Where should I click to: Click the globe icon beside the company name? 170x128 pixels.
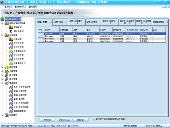coord(2,19)
